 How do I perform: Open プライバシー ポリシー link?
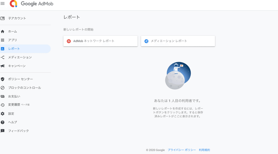[182, 150]
